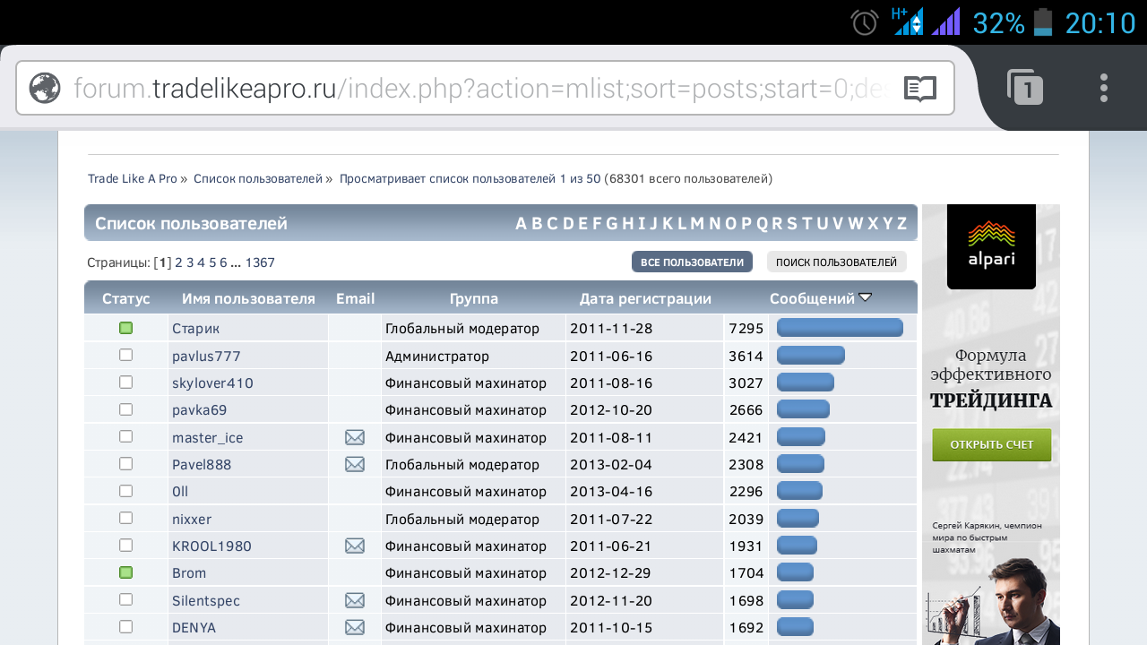Screen dimensions: 1147x645
Task: Filter users by letter M
Action: 696,223
